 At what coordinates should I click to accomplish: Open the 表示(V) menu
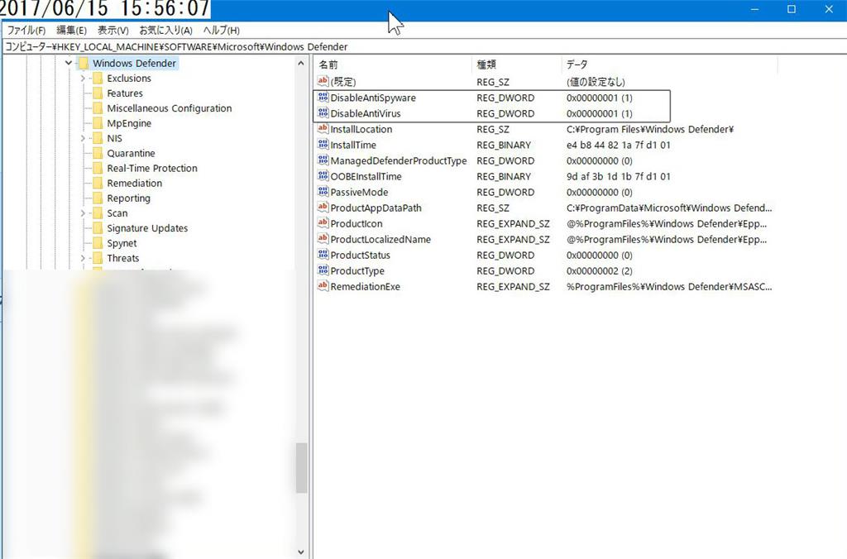coord(112,31)
